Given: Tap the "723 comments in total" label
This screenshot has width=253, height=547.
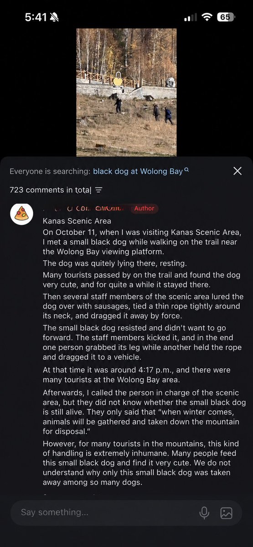Looking at the screenshot, I should (x=51, y=190).
